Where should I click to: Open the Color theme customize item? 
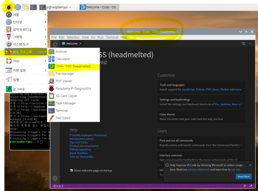(201, 117)
